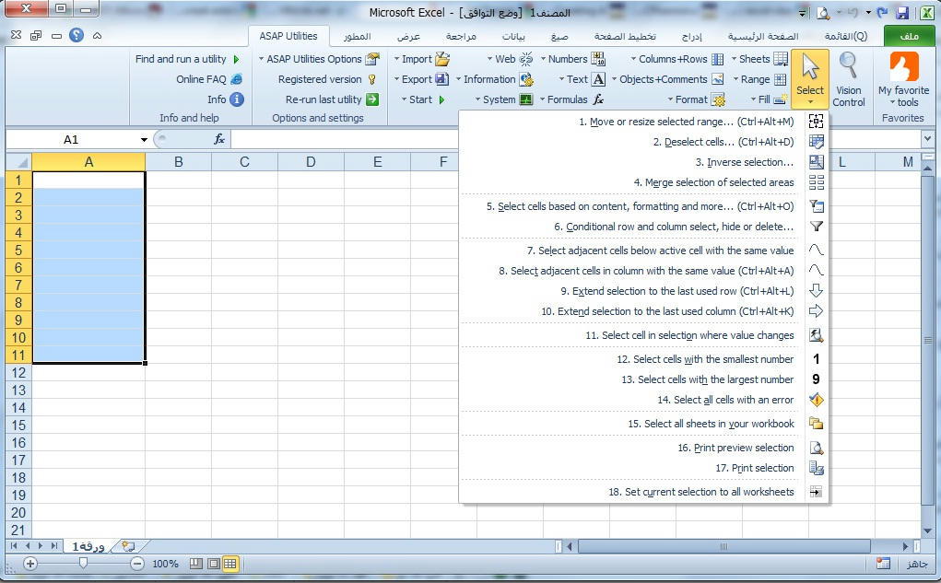Click the Select all sheets in workbook icon

816,424
